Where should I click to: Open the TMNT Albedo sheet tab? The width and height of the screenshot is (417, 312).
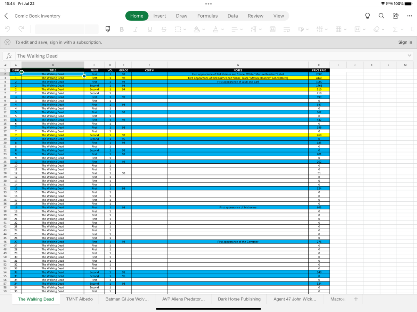[80, 299]
